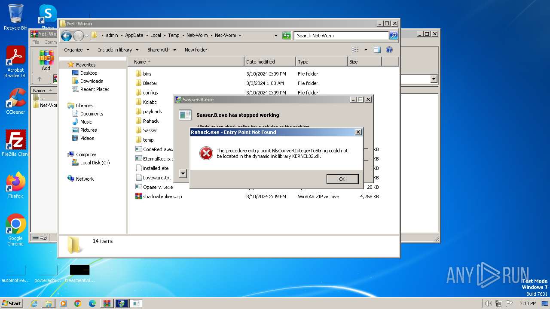The image size is (550, 309).
Task: Open the address bar history dropdown
Action: point(276,36)
